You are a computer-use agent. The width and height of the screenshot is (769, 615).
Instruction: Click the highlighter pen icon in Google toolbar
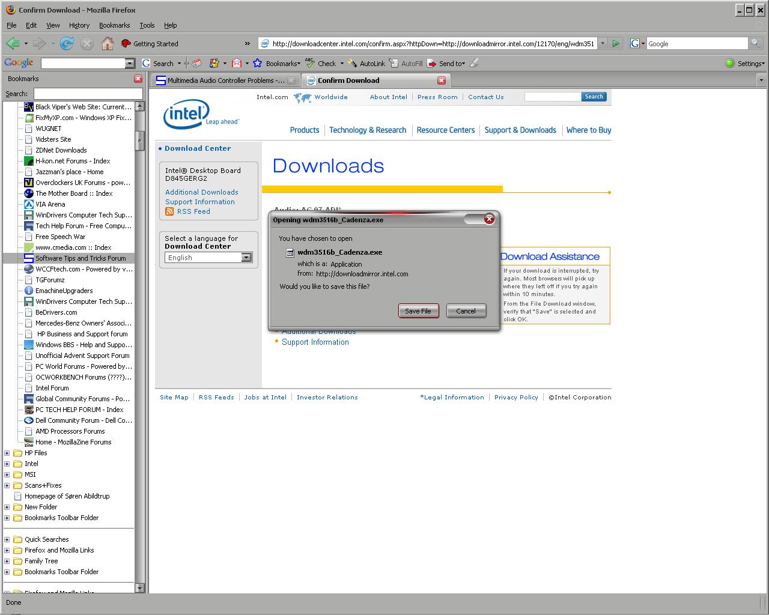click(474, 63)
